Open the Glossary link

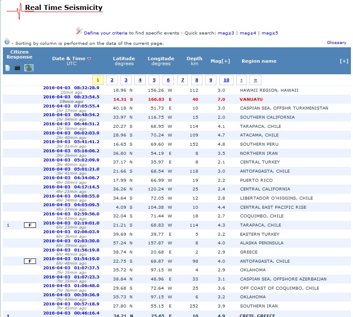pos(336,42)
